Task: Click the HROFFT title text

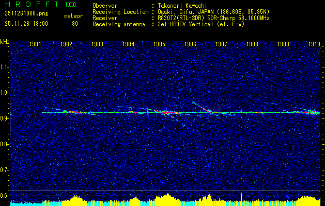Action: (32, 4)
